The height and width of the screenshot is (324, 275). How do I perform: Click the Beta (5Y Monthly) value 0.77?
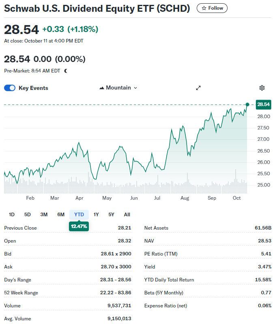click(x=266, y=292)
